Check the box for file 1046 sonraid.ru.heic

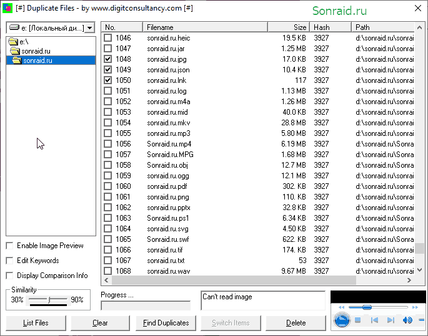click(108, 37)
